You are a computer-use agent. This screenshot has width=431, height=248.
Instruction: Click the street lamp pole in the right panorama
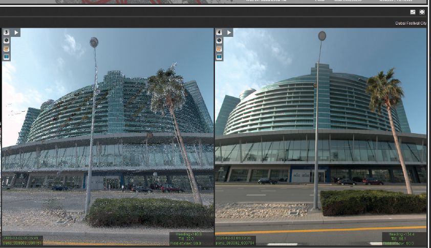(317, 128)
